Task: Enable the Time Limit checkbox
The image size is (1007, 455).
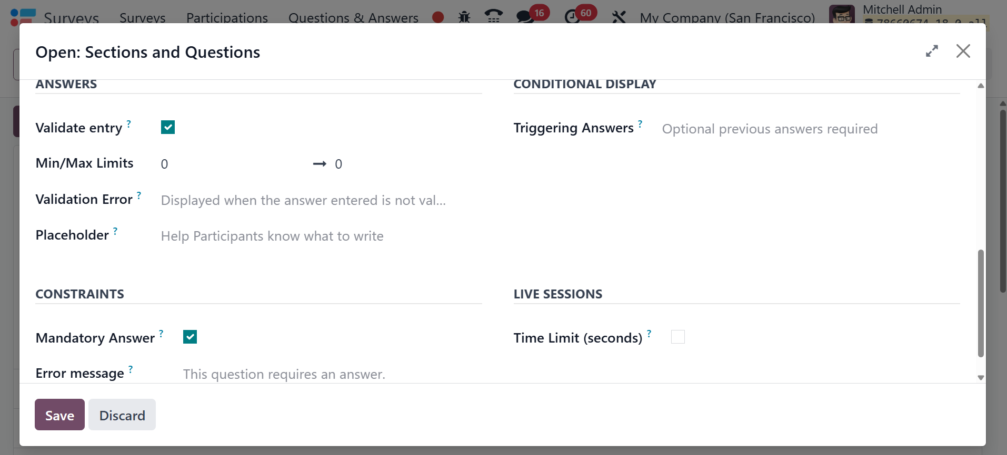Action: [x=678, y=337]
